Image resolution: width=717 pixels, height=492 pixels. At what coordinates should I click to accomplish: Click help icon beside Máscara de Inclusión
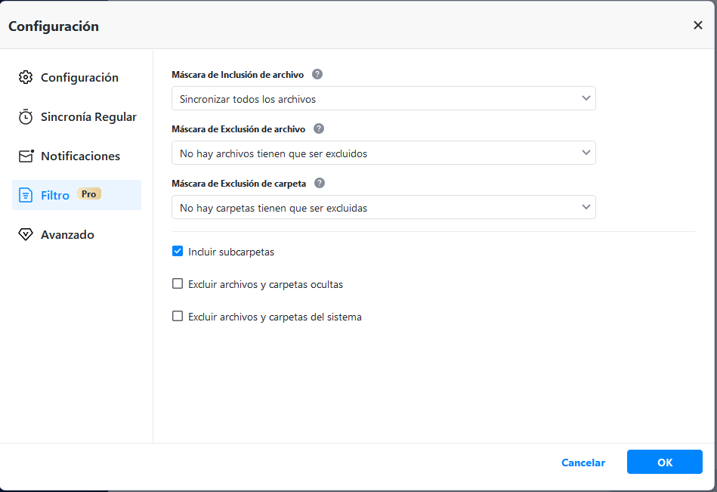tap(317, 74)
